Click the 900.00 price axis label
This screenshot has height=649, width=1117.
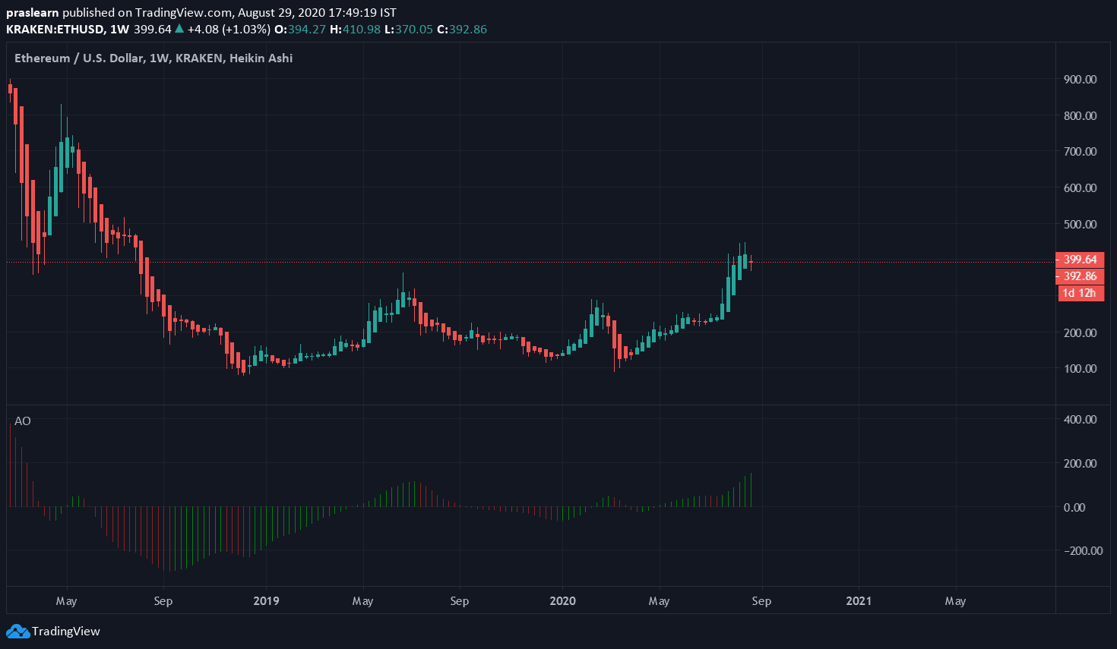(x=1080, y=79)
